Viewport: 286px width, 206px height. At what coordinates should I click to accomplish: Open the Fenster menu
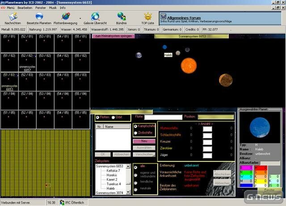coord(41,8)
